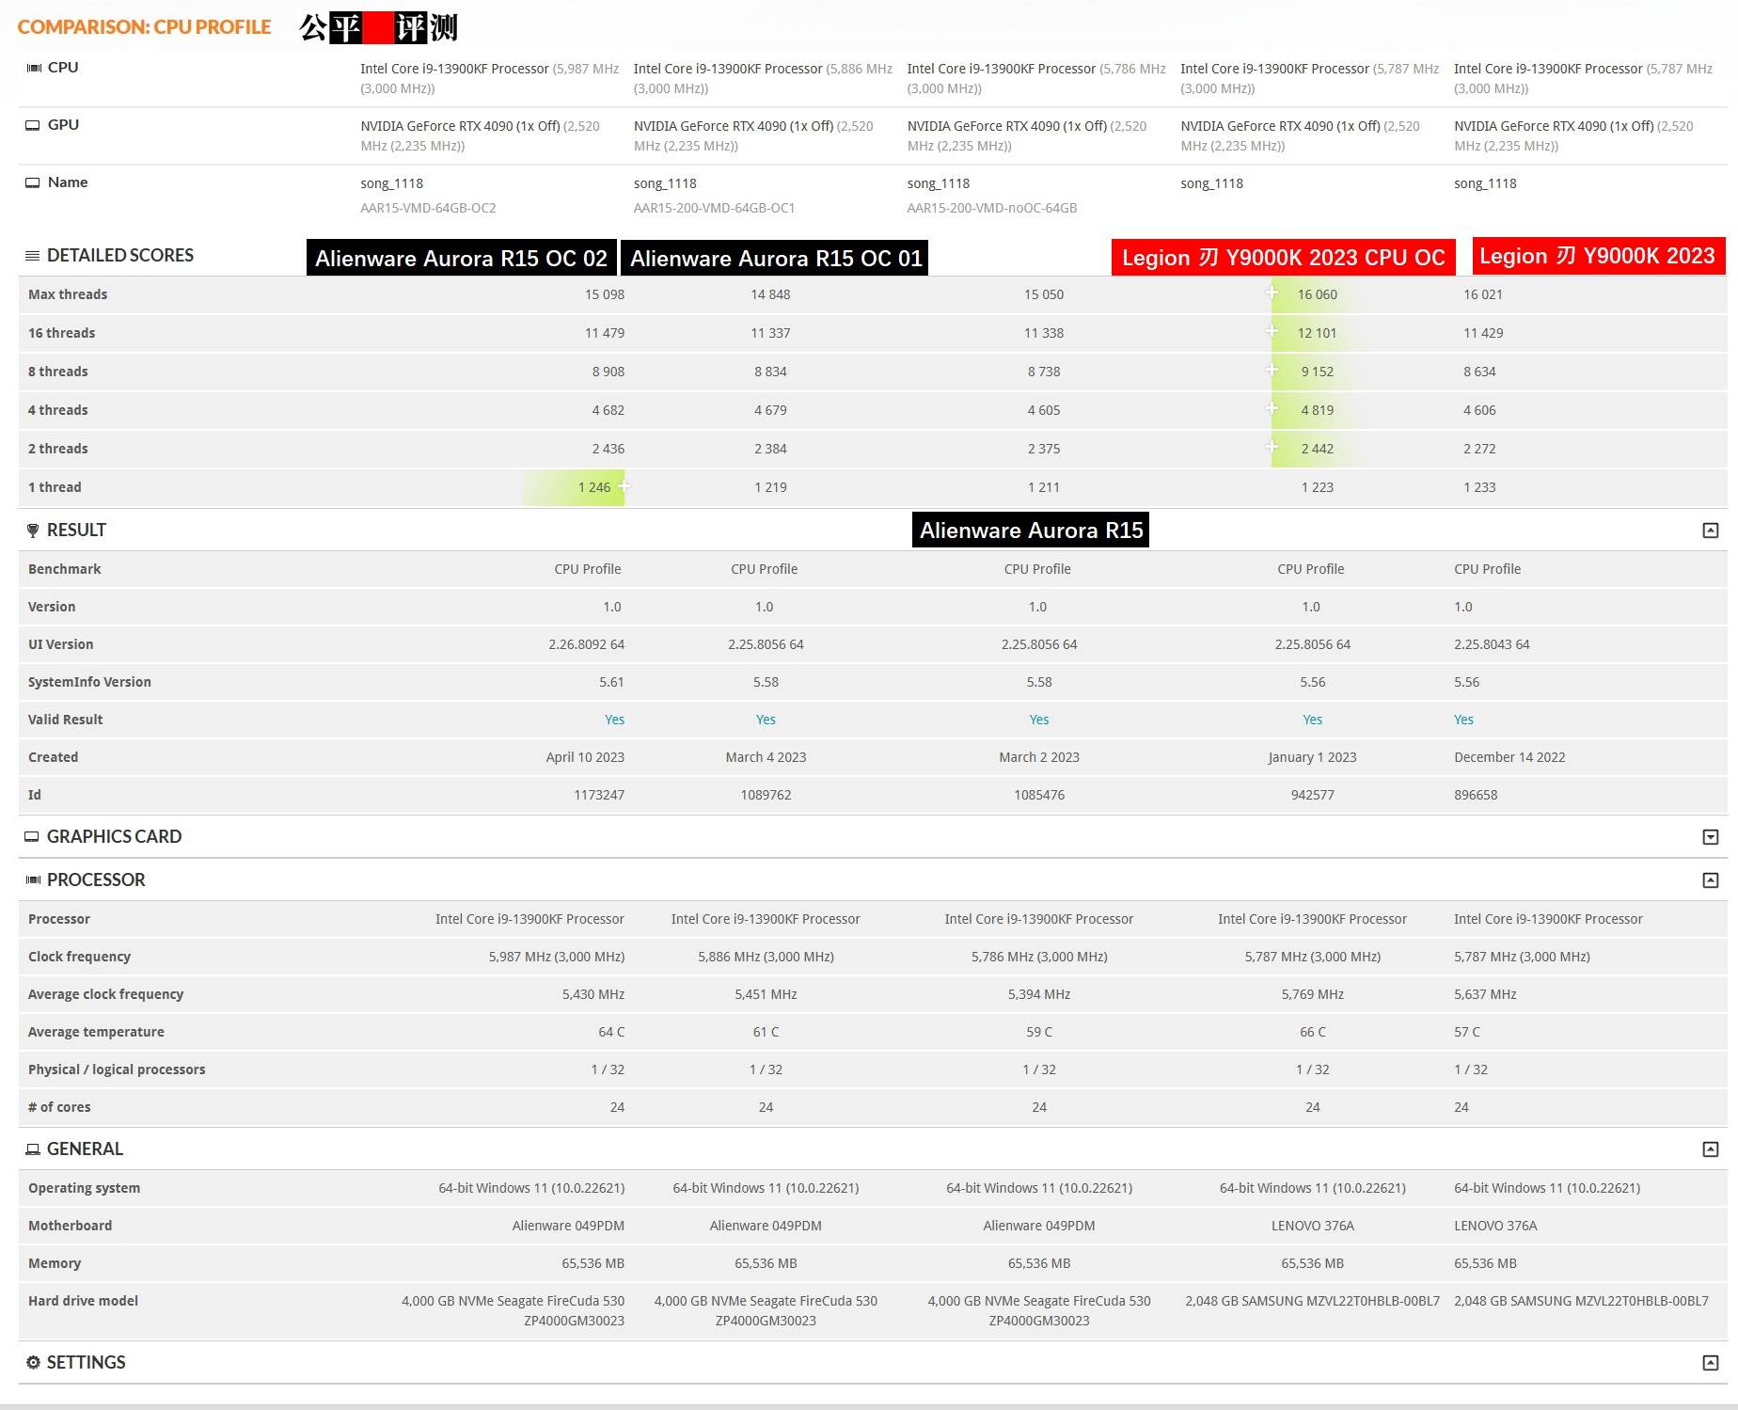Click the result Id 896658

(1476, 795)
